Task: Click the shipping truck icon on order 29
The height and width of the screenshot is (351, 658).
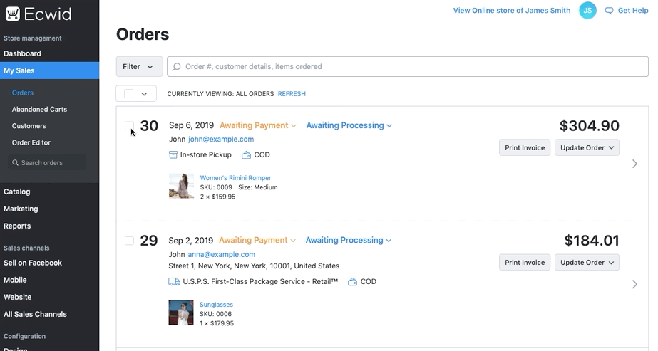Action: [x=174, y=282]
